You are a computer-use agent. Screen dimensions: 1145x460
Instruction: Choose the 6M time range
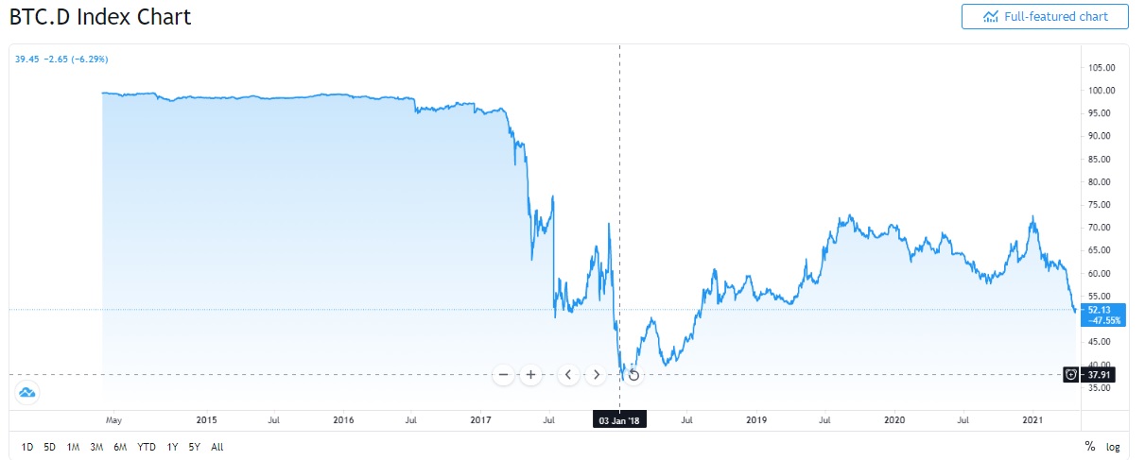point(120,447)
